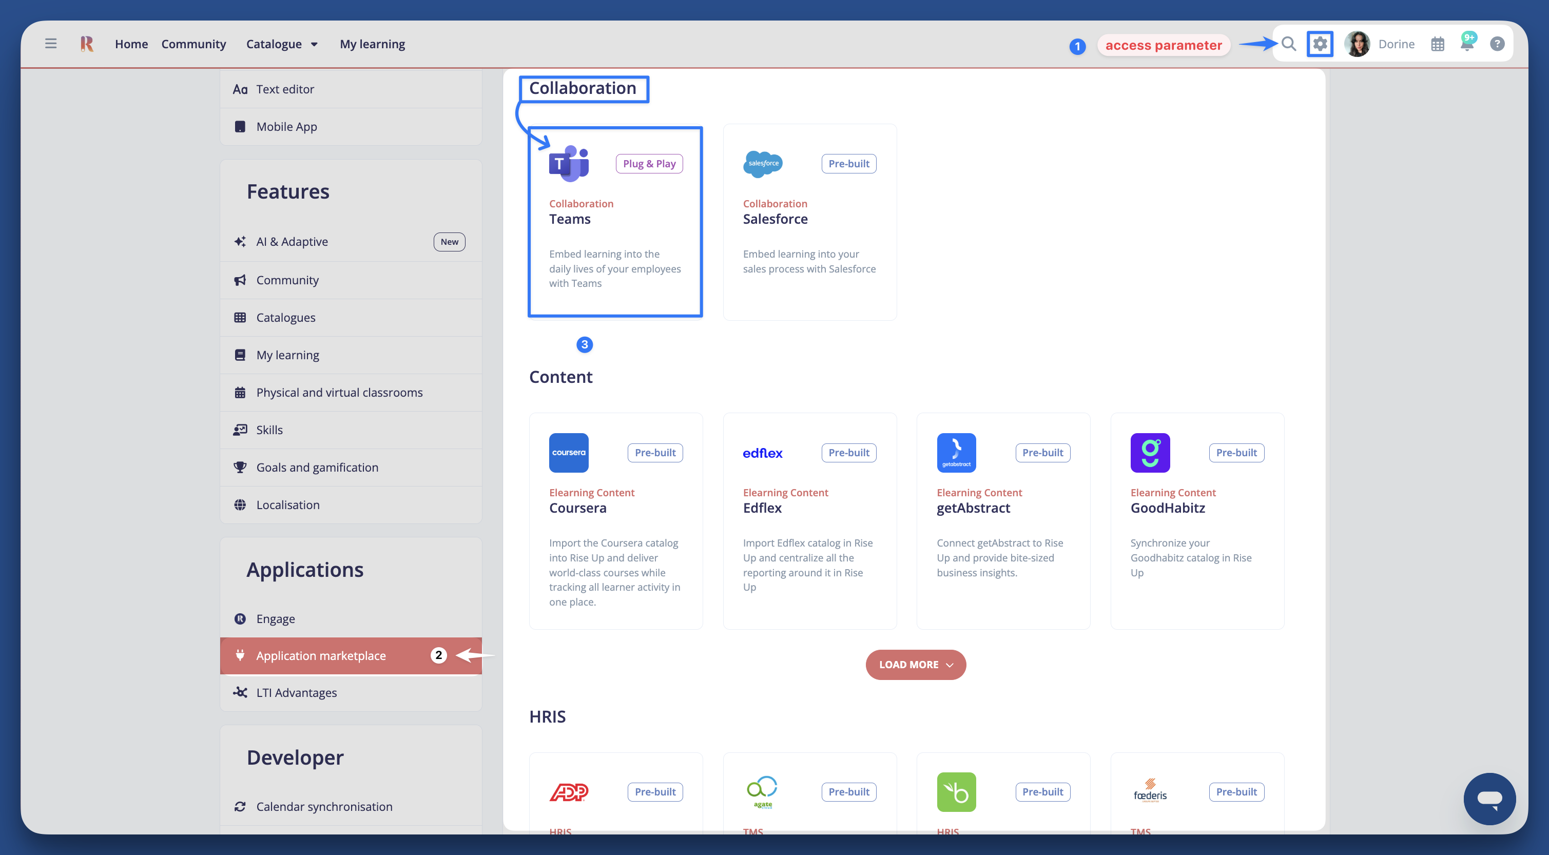Screen dimensions: 1549x855
Task: Select Application marketplace in sidebar
Action: click(321, 655)
